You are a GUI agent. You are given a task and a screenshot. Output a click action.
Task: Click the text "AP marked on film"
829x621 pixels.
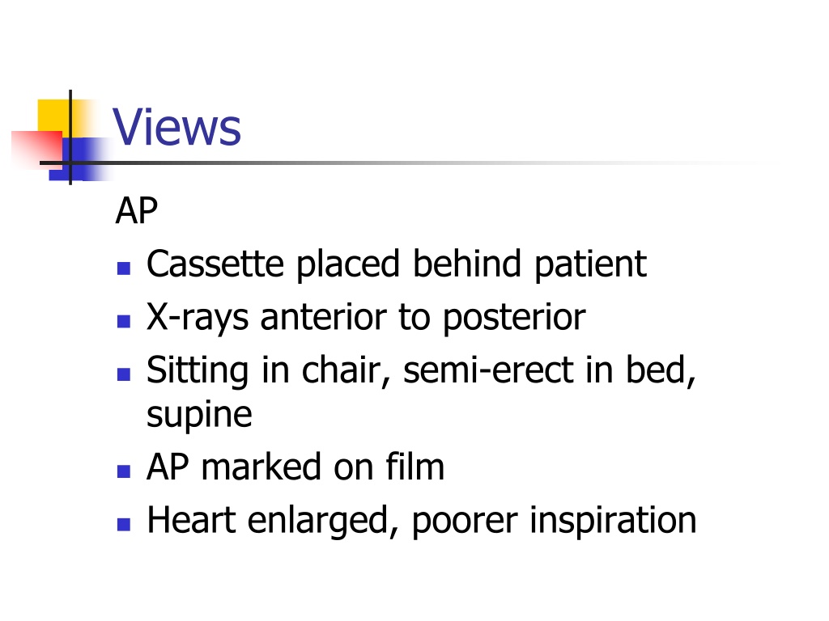[295, 467]
